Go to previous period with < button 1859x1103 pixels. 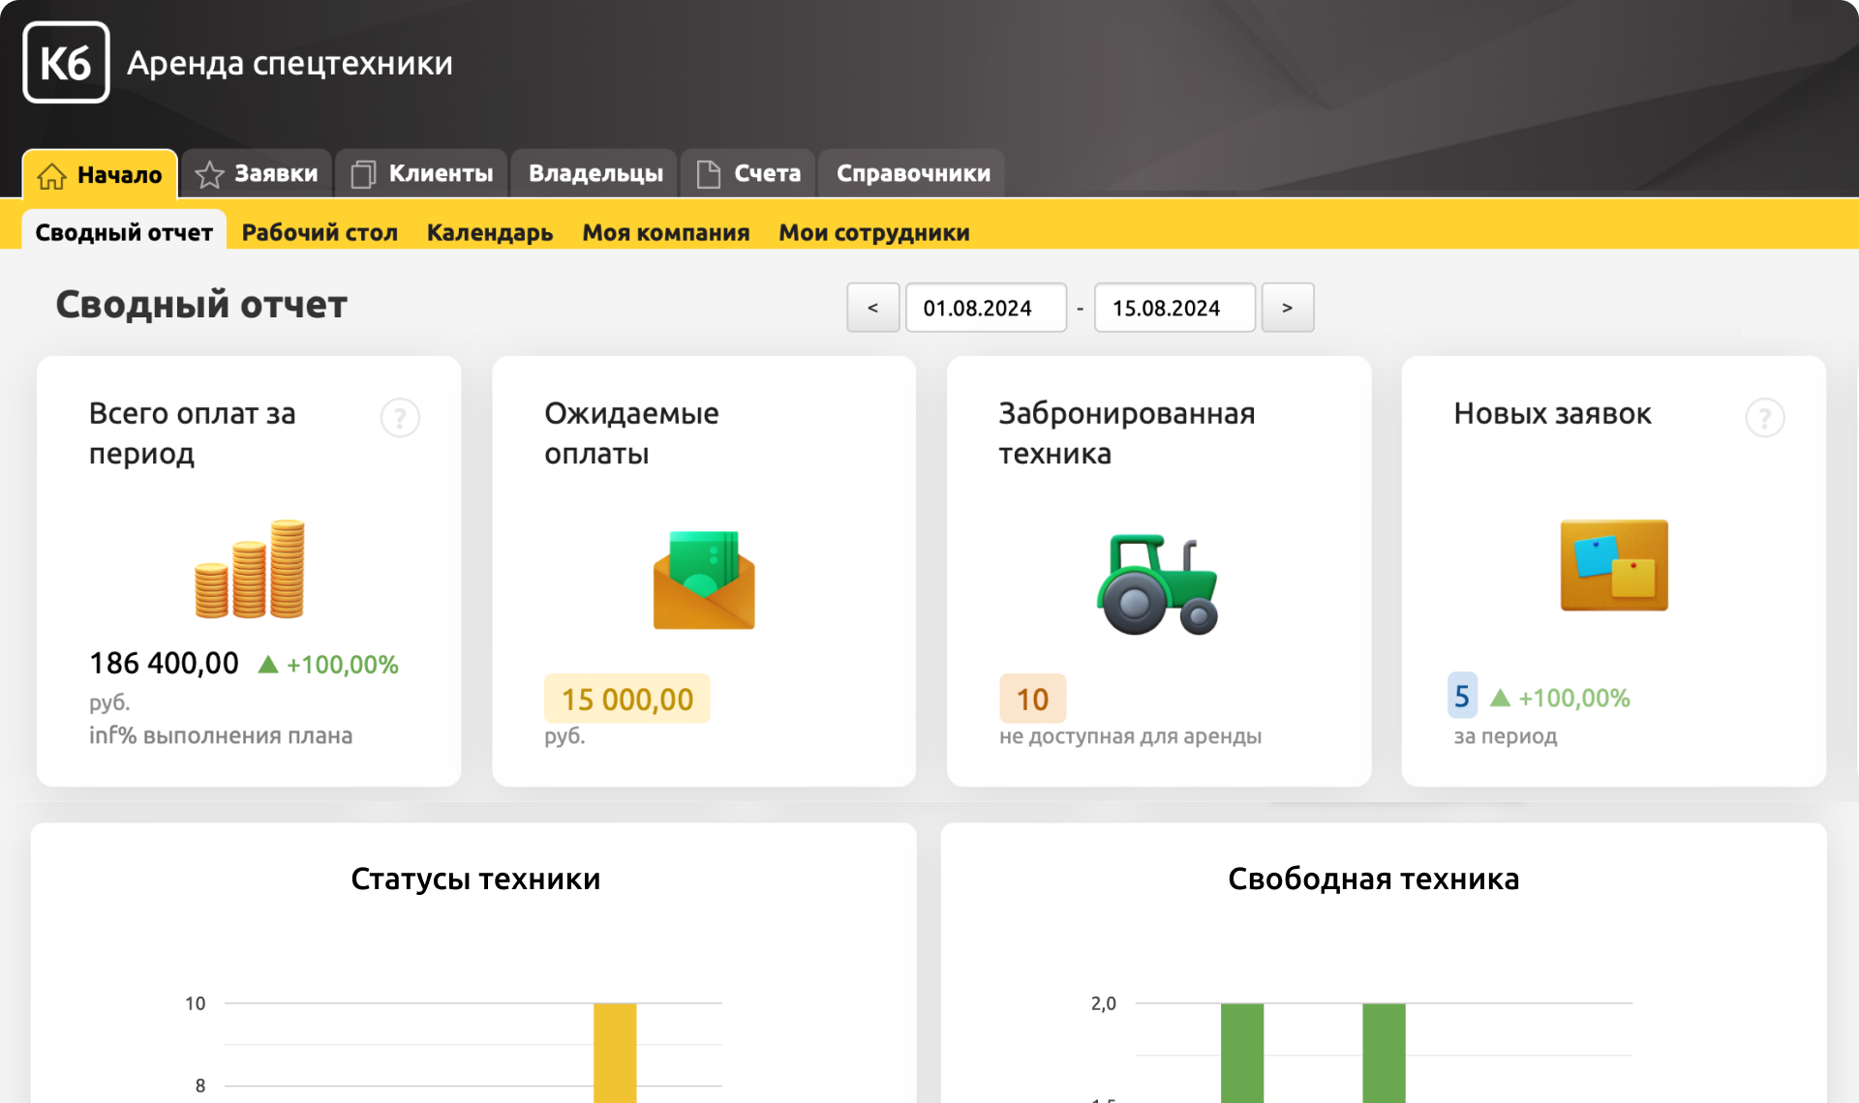(872, 308)
